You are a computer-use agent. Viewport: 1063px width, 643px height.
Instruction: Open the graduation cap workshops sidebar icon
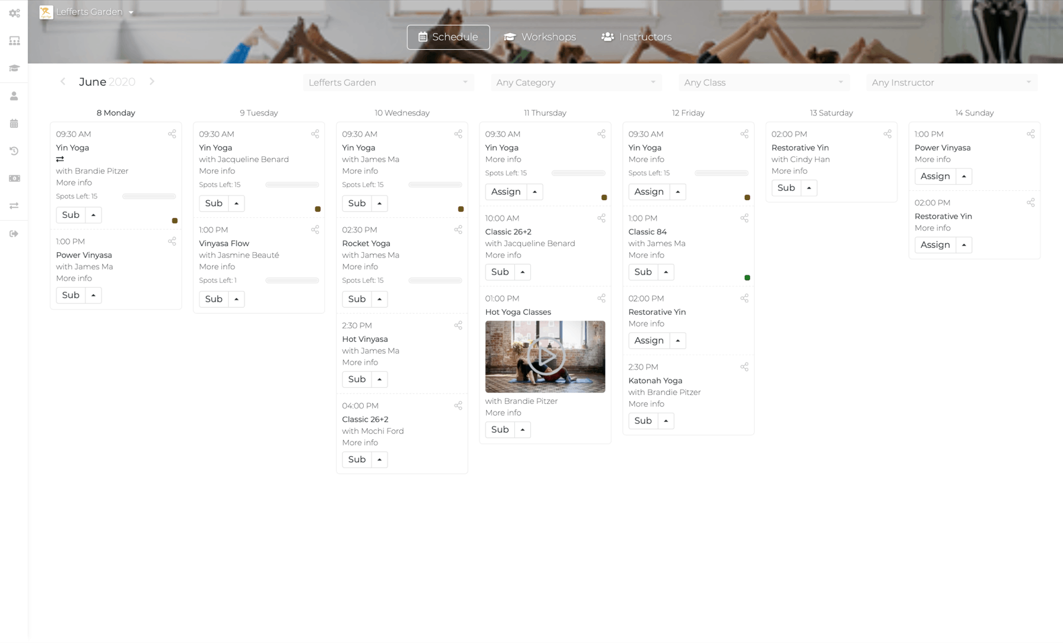[15, 67]
